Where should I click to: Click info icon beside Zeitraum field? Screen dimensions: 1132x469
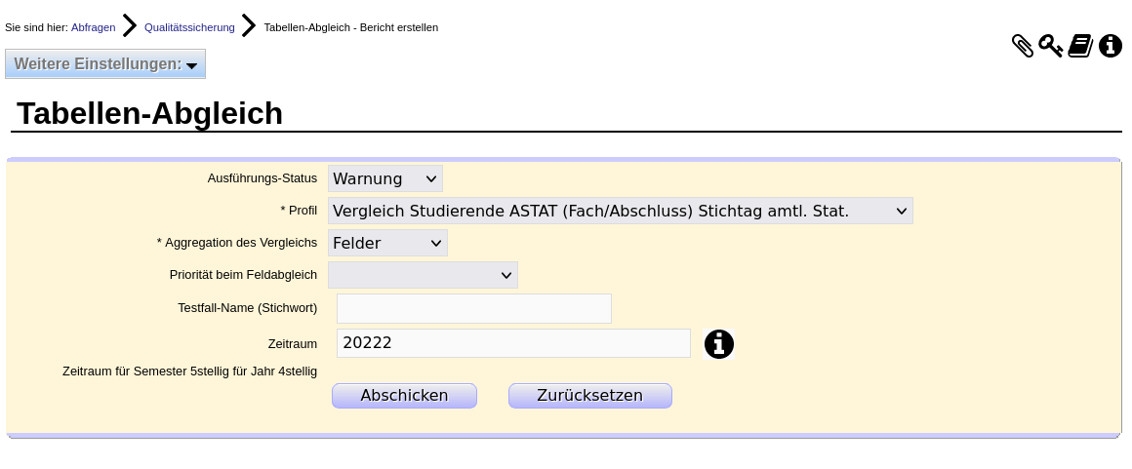point(719,344)
